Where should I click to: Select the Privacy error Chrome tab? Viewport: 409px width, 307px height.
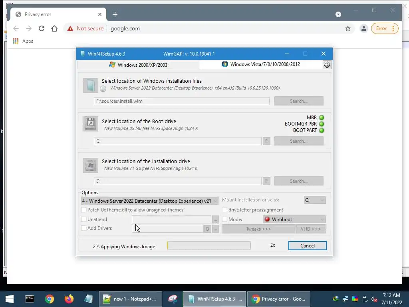tap(58, 14)
